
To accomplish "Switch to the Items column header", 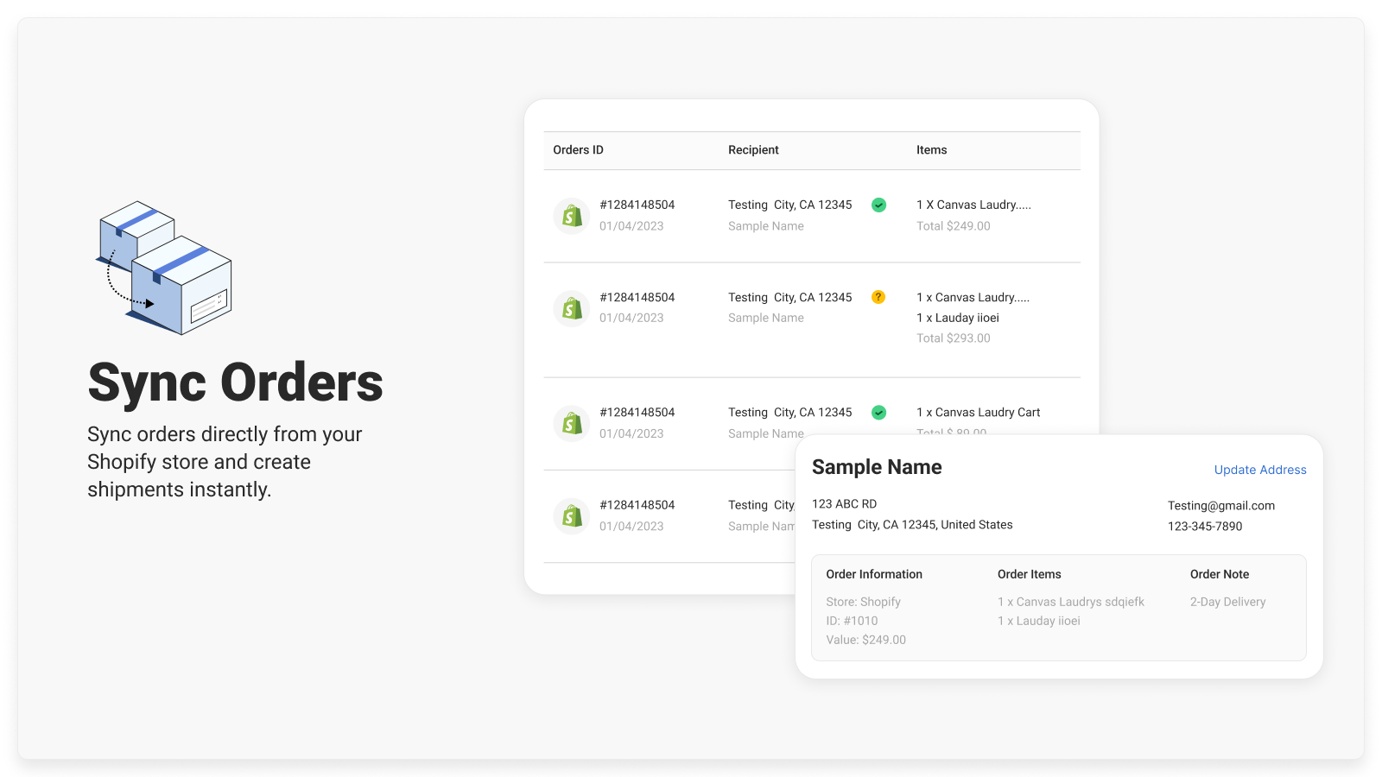I will pos(932,149).
